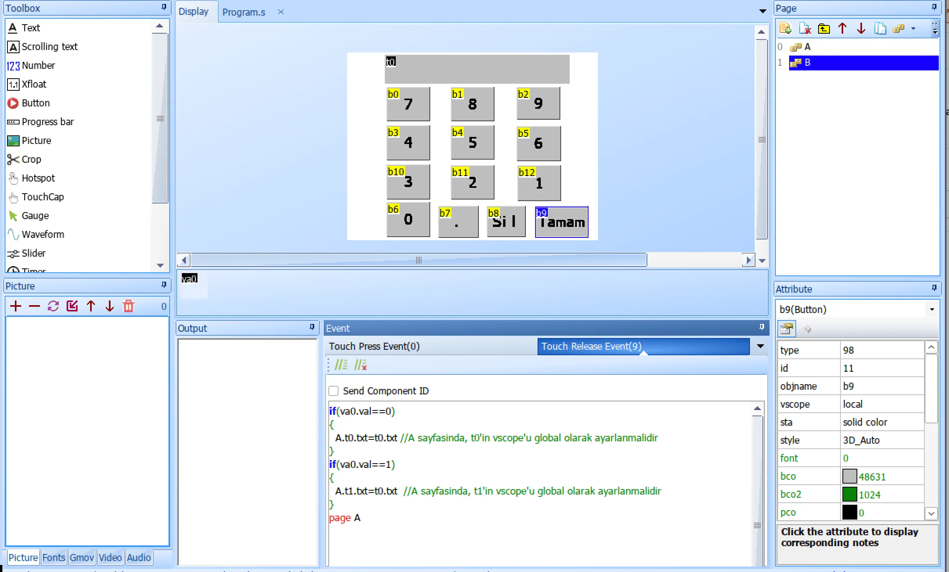Image resolution: width=949 pixels, height=572 pixels.
Task: Open the Display tab list dropdown arrow
Action: pos(762,11)
